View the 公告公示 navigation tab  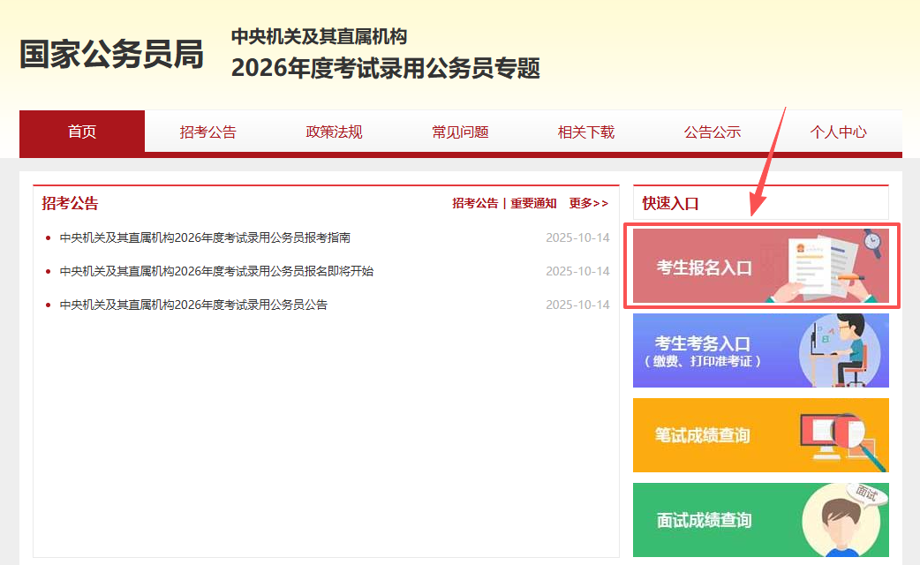pyautogui.click(x=713, y=132)
